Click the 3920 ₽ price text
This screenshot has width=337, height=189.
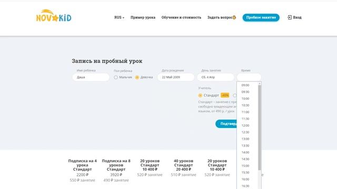click(116, 175)
